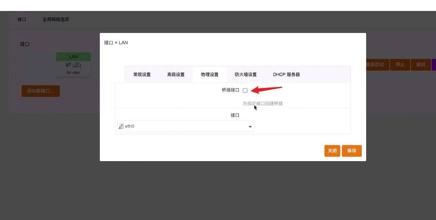Click the dropdown arrow on the interface selector
Screen dimensions: 436x220
pyautogui.click(x=250, y=126)
